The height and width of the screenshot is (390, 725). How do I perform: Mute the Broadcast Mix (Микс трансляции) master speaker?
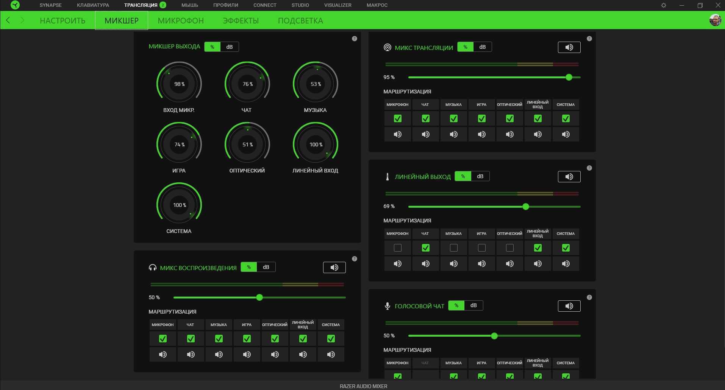point(569,47)
